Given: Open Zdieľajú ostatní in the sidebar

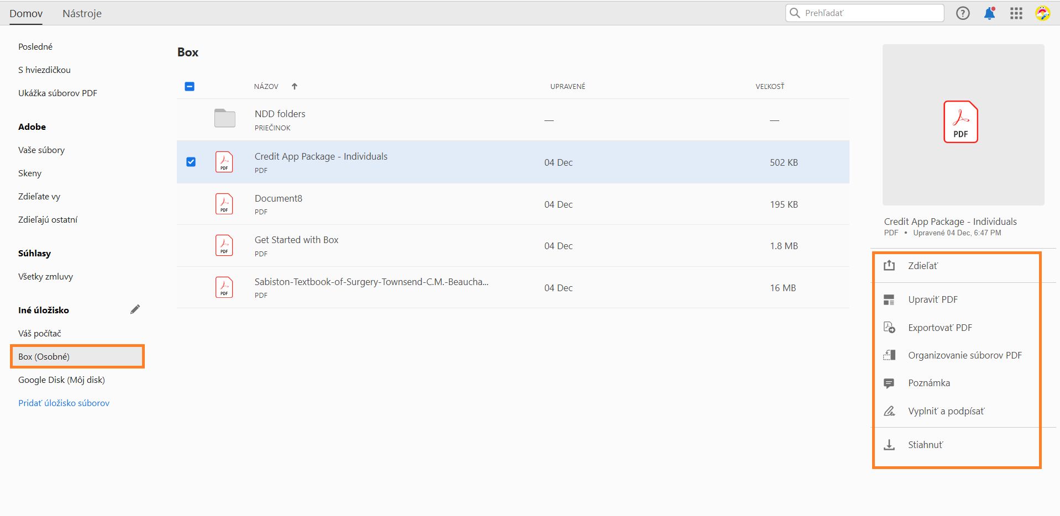Looking at the screenshot, I should point(48,219).
